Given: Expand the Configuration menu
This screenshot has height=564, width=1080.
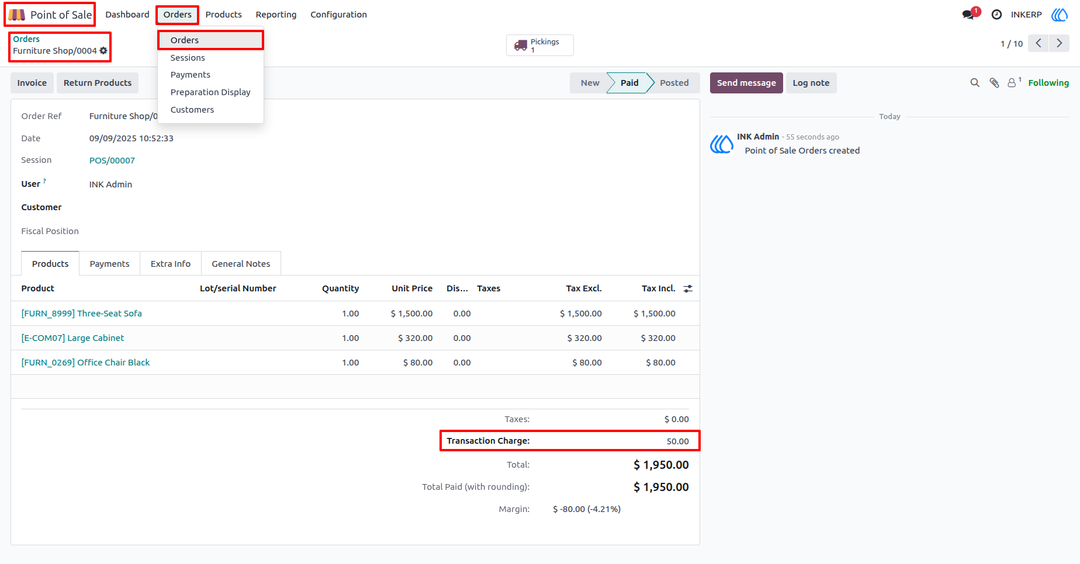Looking at the screenshot, I should pyautogui.click(x=338, y=15).
